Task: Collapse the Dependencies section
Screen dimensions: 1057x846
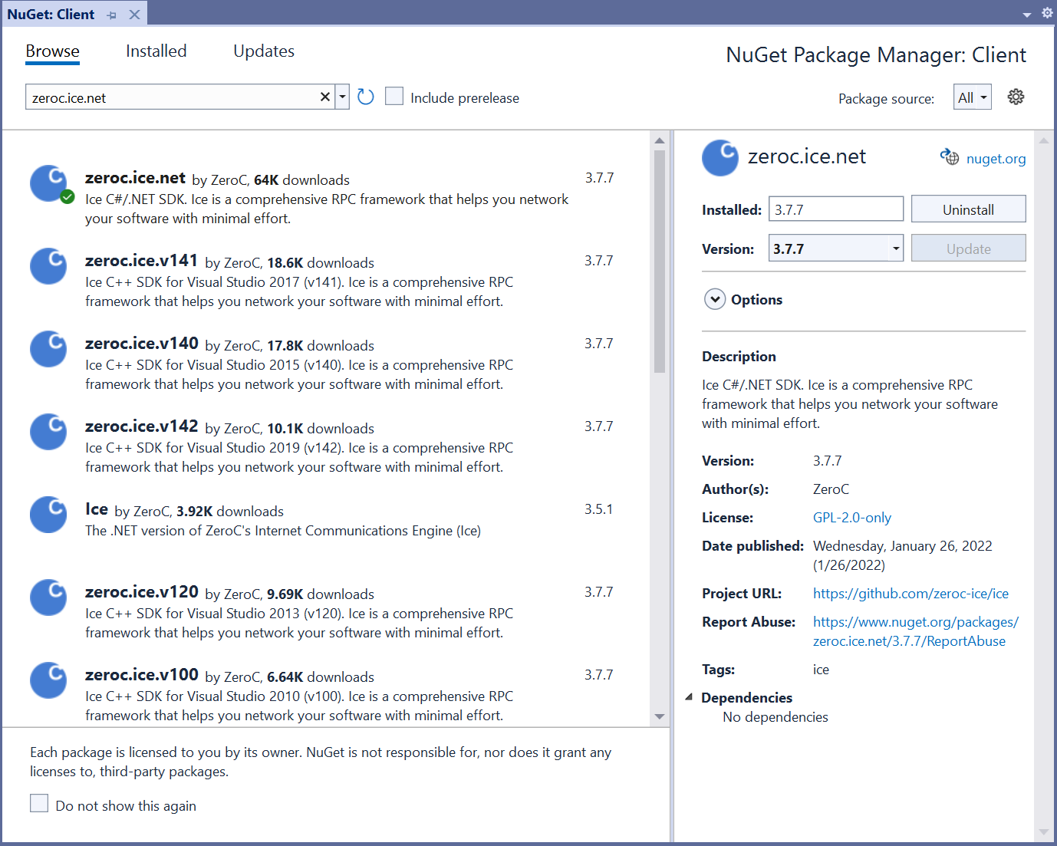Action: [x=689, y=697]
